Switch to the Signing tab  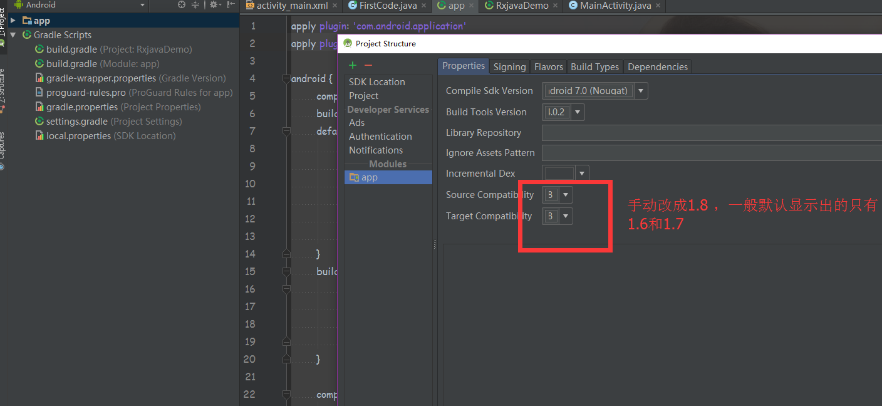point(509,67)
